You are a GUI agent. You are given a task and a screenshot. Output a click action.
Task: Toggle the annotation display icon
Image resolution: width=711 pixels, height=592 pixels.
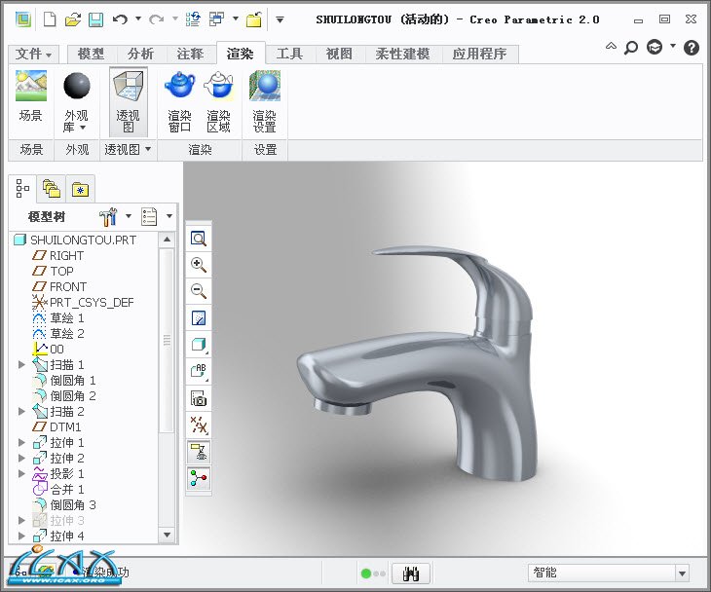[x=199, y=371]
